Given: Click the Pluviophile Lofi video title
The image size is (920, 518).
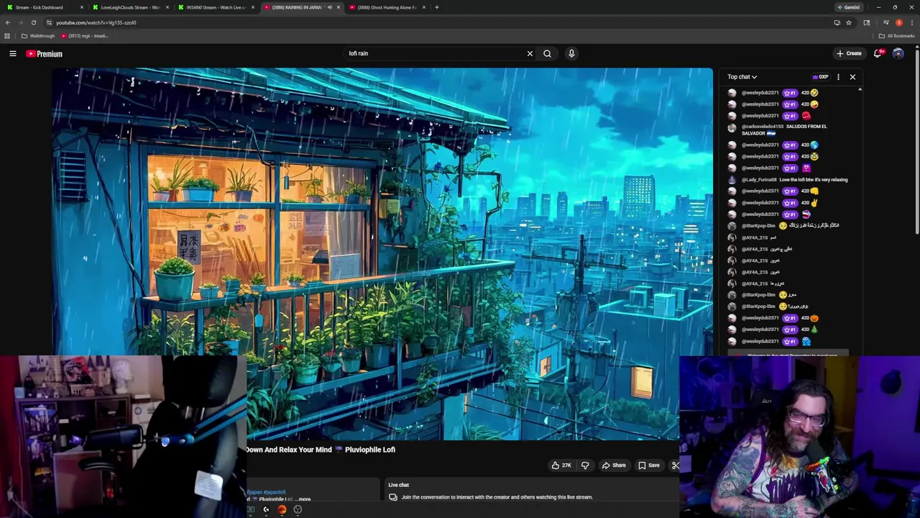Looking at the screenshot, I should (x=321, y=450).
